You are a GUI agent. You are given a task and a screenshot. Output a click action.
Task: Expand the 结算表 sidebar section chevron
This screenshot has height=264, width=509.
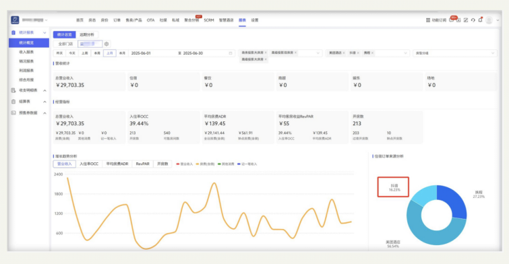(x=44, y=102)
